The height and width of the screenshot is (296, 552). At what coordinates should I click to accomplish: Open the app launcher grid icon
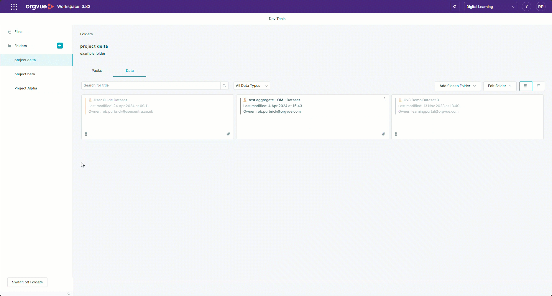(x=14, y=6)
